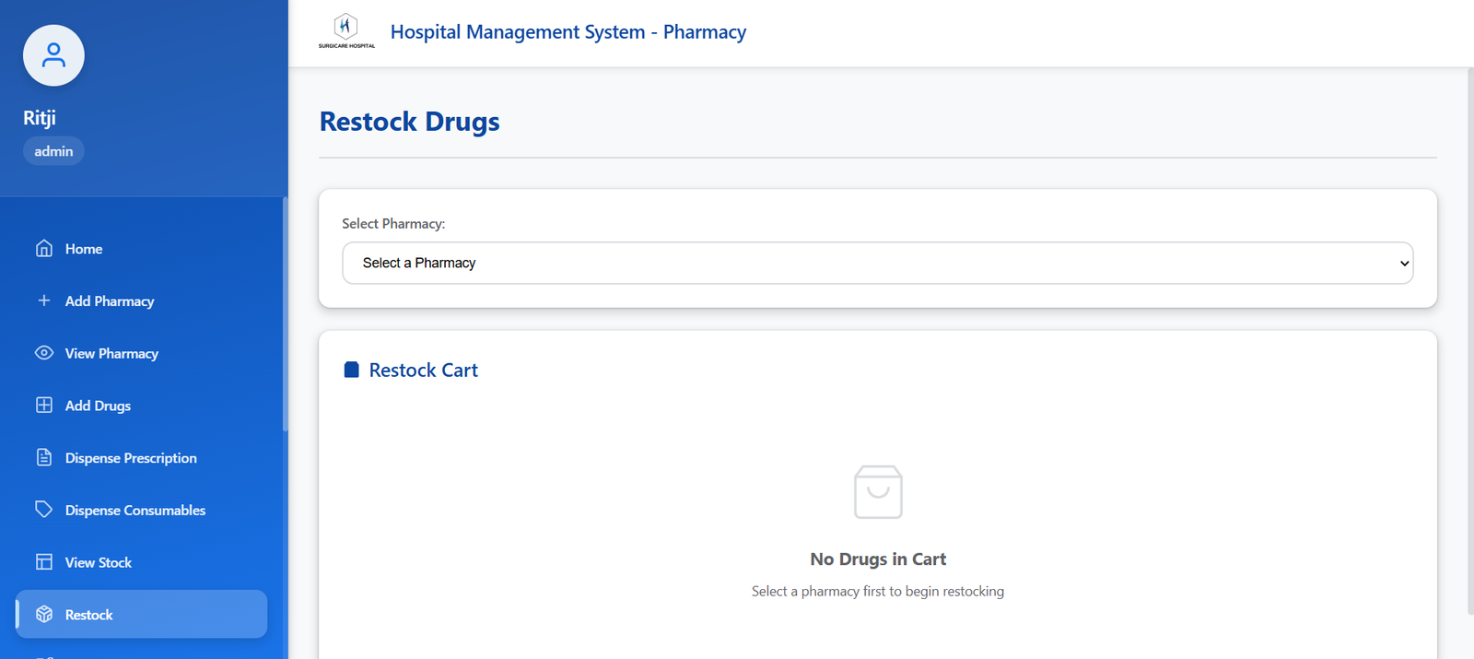Viewport: 1474px width, 659px height.
Task: Go to View Stock in sidebar
Action: [99, 562]
